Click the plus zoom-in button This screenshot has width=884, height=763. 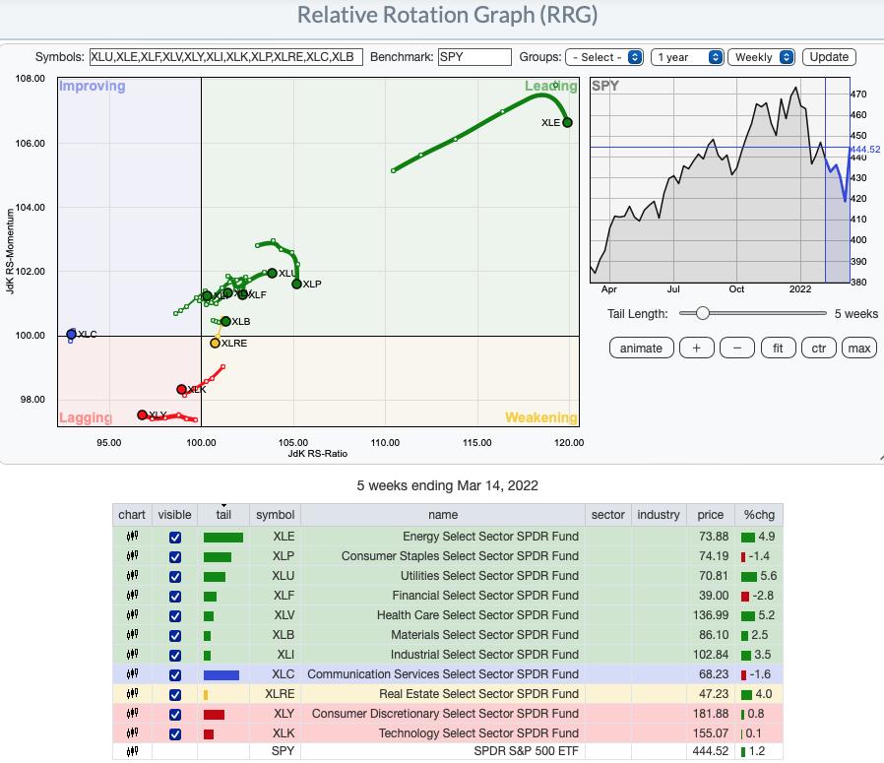click(x=696, y=348)
